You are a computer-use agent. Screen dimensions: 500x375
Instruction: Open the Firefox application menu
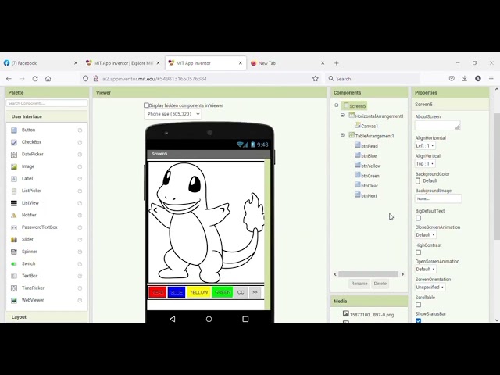[x=491, y=78]
